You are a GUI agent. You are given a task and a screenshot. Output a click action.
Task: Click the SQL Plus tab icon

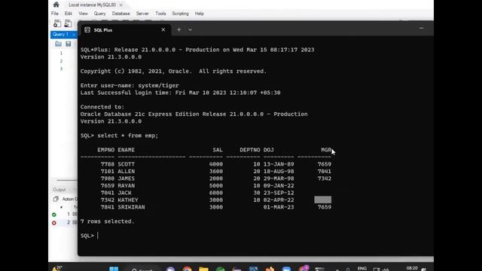pos(87,30)
